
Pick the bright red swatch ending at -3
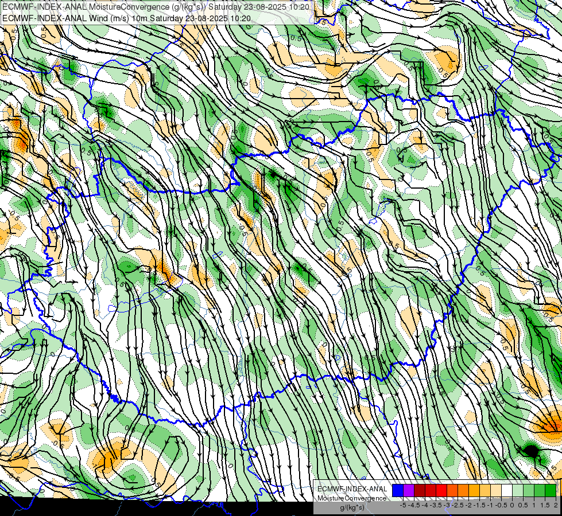coord(441,490)
